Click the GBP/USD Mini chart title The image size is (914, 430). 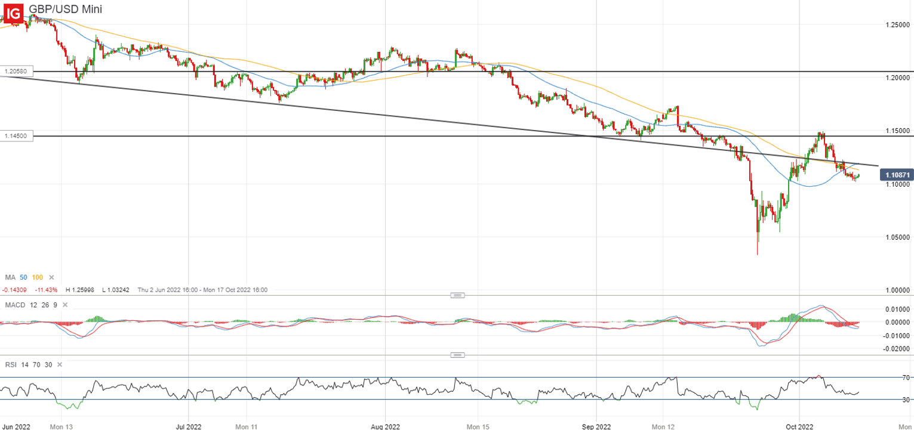[65, 9]
